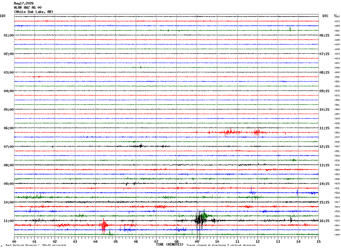The image size is (341, 249).
Task: Click the WLAR HHZ AG 00 station label
Action: [28, 8]
